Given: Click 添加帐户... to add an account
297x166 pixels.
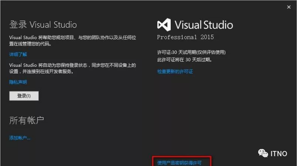Looking at the screenshot, I should (20, 138).
